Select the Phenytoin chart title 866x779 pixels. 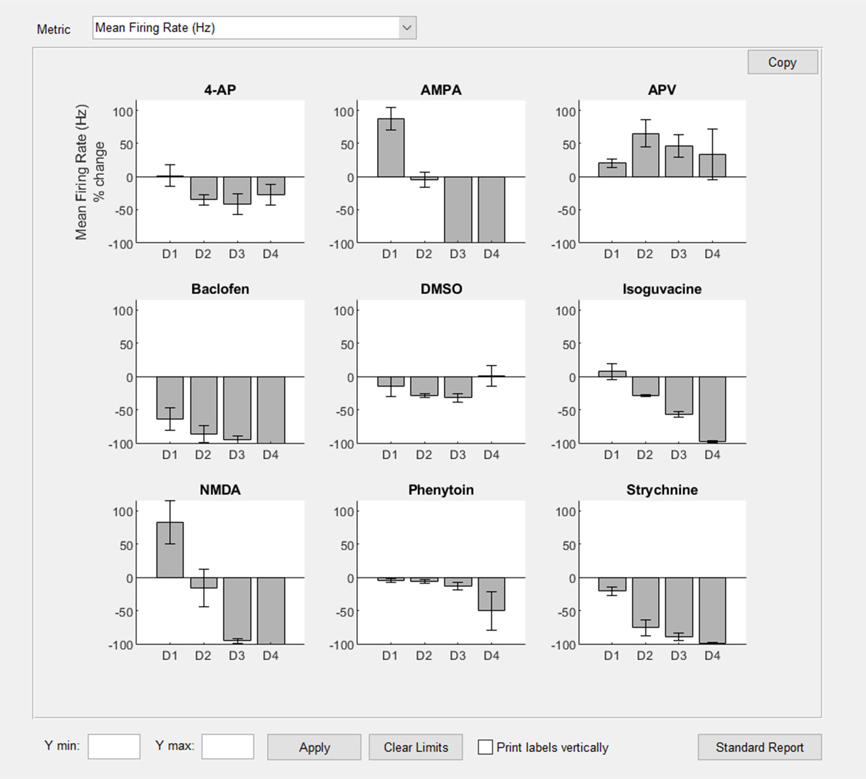click(441, 490)
